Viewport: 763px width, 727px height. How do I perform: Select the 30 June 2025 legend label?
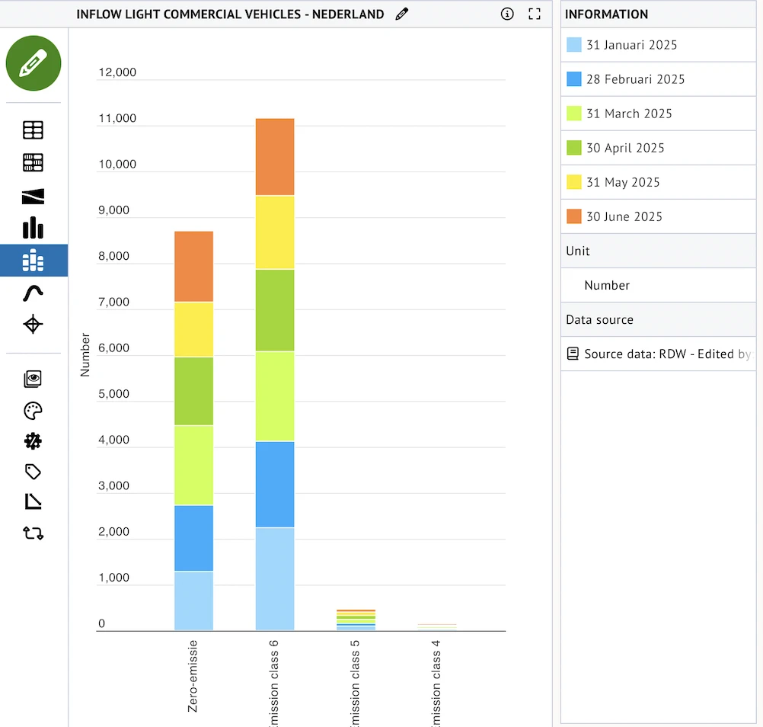click(x=624, y=216)
